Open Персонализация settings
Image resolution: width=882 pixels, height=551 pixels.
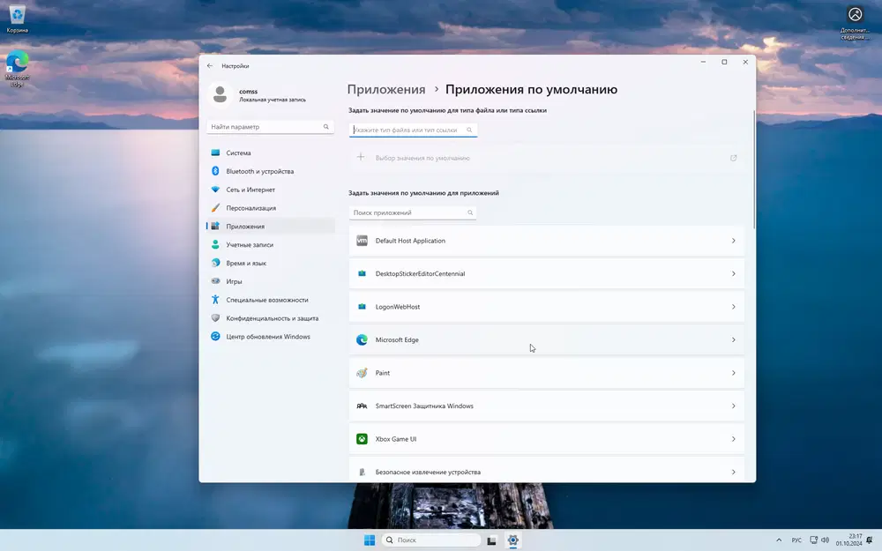pos(271,207)
